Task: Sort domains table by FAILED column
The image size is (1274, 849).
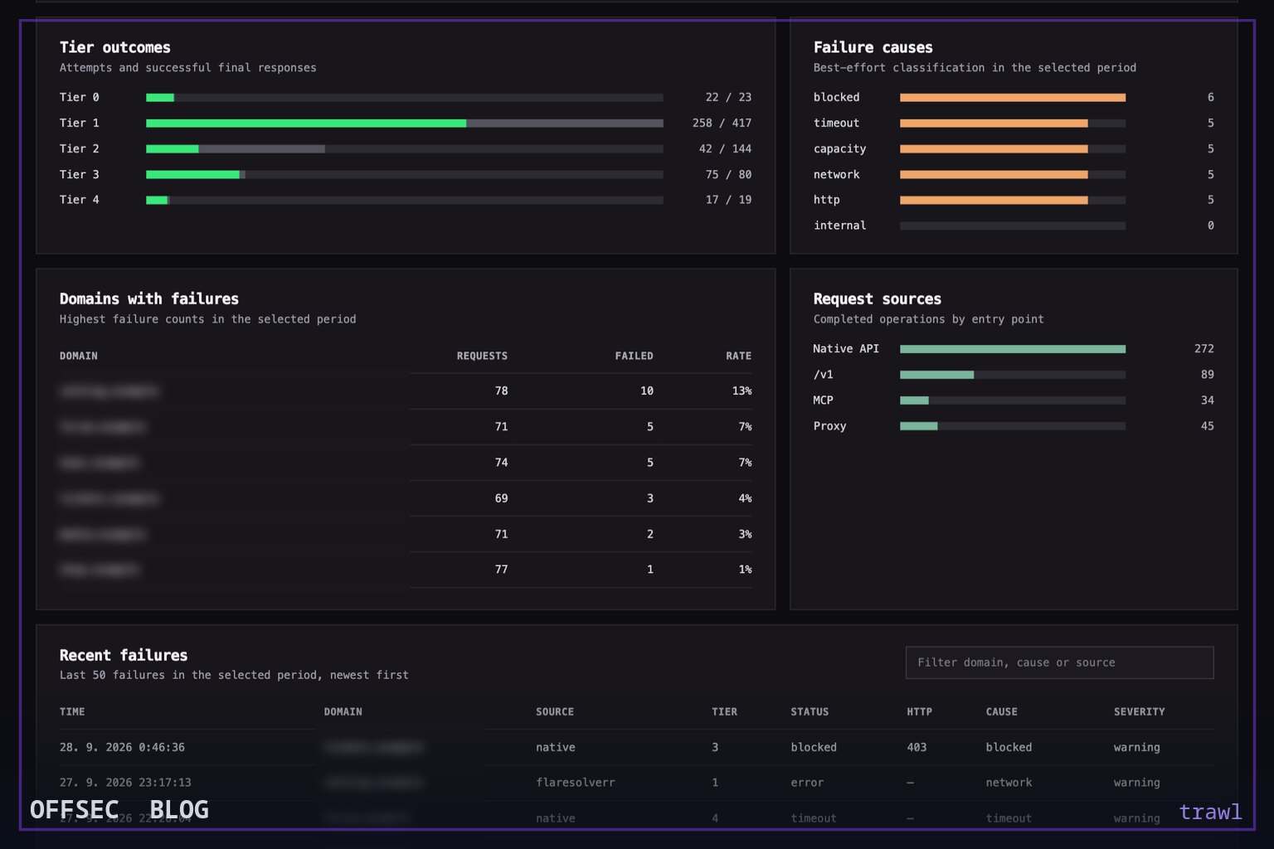Action: [x=634, y=356]
